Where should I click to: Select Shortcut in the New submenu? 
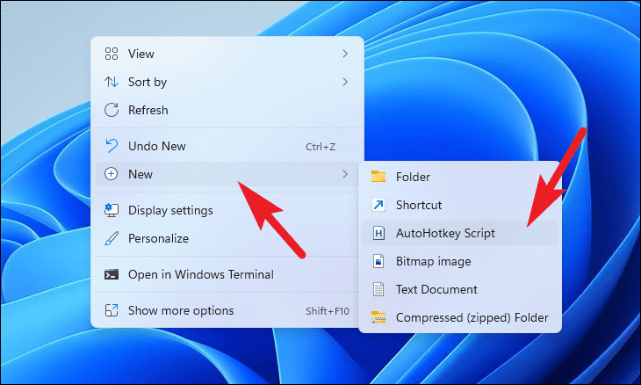click(x=460, y=205)
